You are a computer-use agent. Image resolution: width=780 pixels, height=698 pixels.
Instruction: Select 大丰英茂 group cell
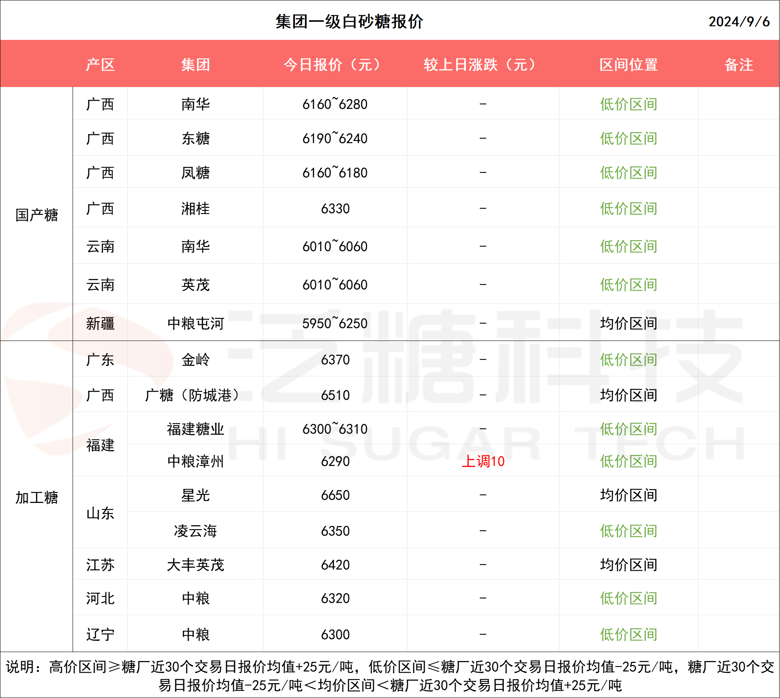pos(195,565)
